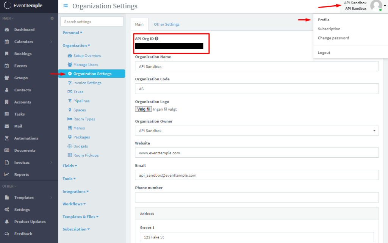
Task: Click the Velg fil logo upload button
Action: pyautogui.click(x=143, y=109)
